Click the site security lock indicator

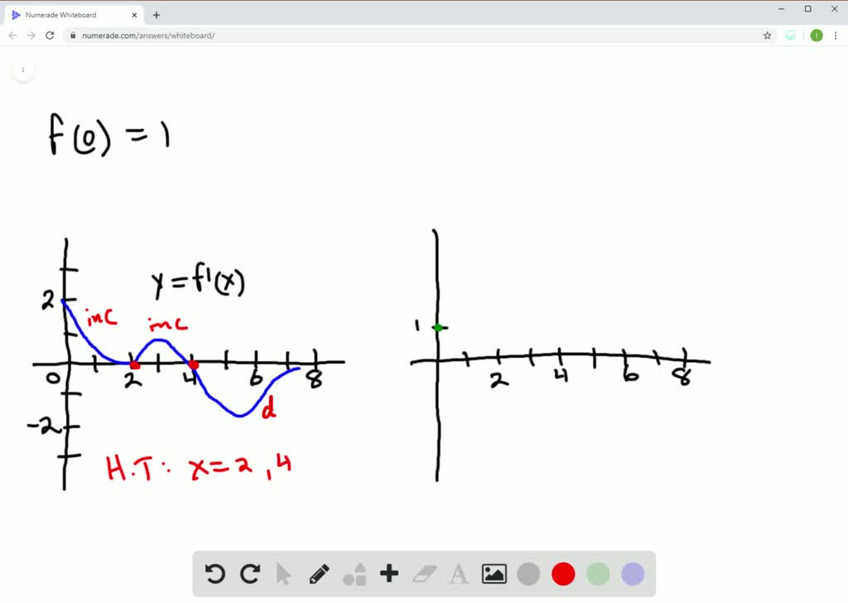[72, 36]
